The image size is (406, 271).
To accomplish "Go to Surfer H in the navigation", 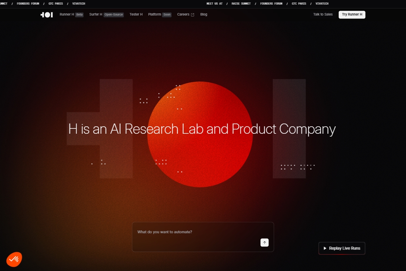I will pyautogui.click(x=96, y=14).
